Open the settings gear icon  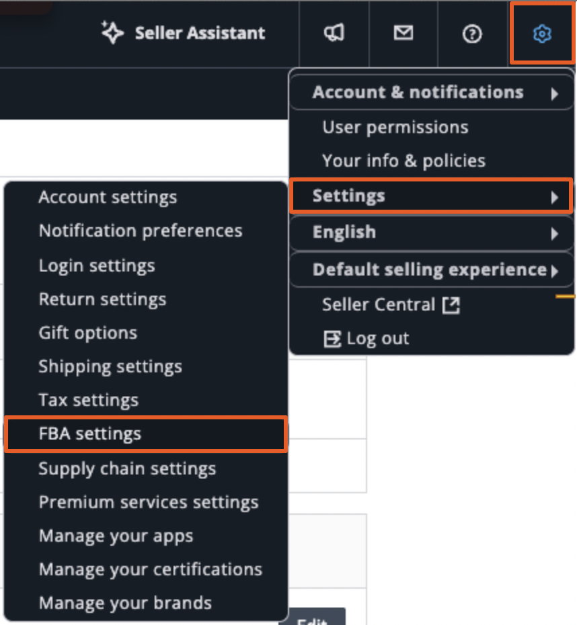point(542,34)
